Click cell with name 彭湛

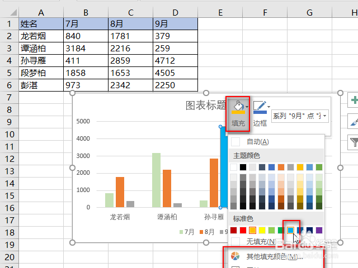[x=41, y=85]
